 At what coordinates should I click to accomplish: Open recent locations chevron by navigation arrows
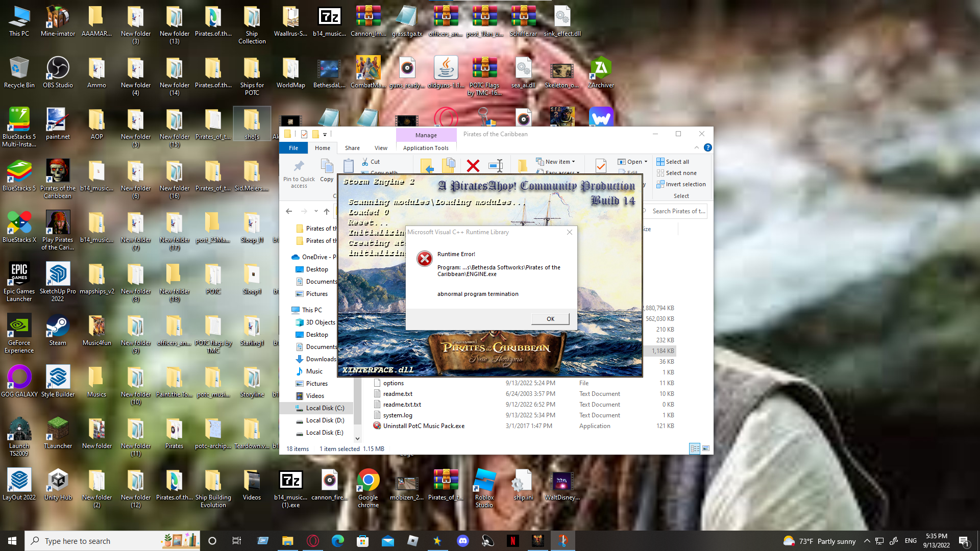click(316, 211)
